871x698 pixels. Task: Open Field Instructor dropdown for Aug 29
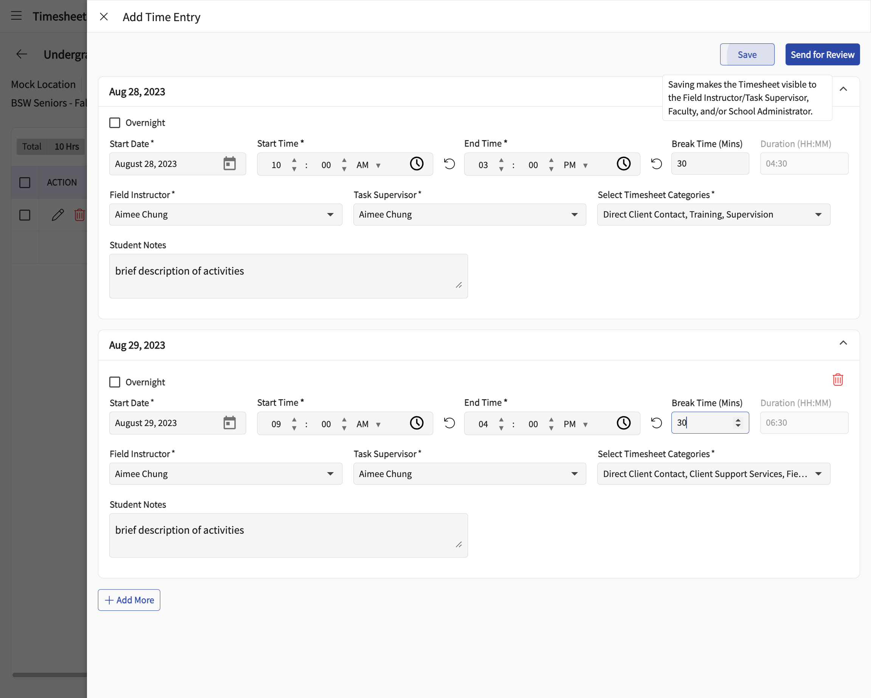225,474
